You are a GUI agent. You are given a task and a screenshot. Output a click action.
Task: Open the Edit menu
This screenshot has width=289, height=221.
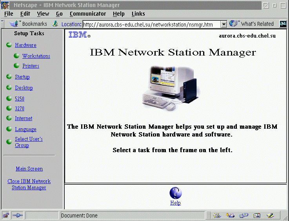point(25,14)
